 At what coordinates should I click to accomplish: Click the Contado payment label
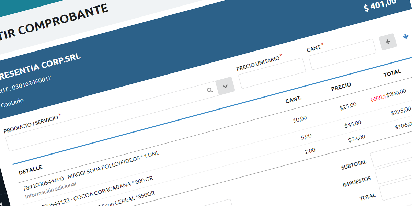tap(12, 102)
